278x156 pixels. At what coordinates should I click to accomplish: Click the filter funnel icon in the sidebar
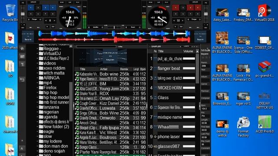click(x=22, y=65)
